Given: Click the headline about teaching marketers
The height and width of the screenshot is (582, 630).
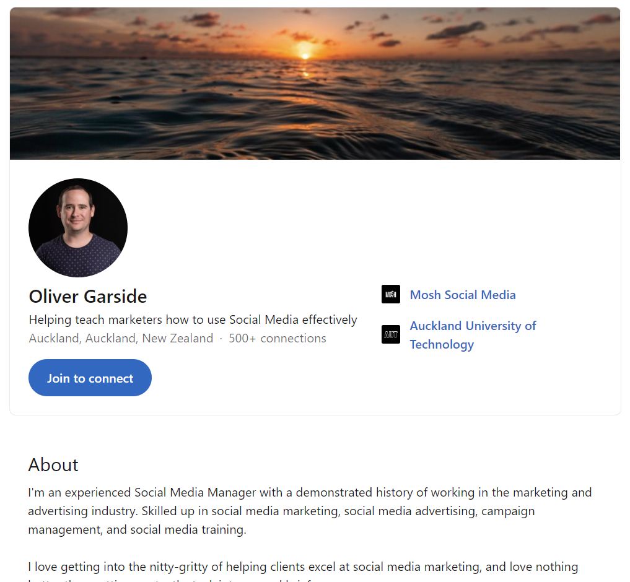Looking at the screenshot, I should pos(193,319).
